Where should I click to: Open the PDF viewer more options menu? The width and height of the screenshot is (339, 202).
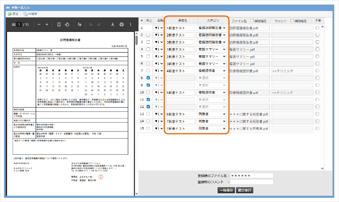[x=131, y=25]
